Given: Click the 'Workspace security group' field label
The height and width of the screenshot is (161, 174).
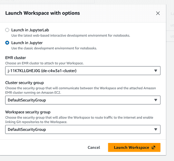Looking at the screenshot, I should point(28,112).
